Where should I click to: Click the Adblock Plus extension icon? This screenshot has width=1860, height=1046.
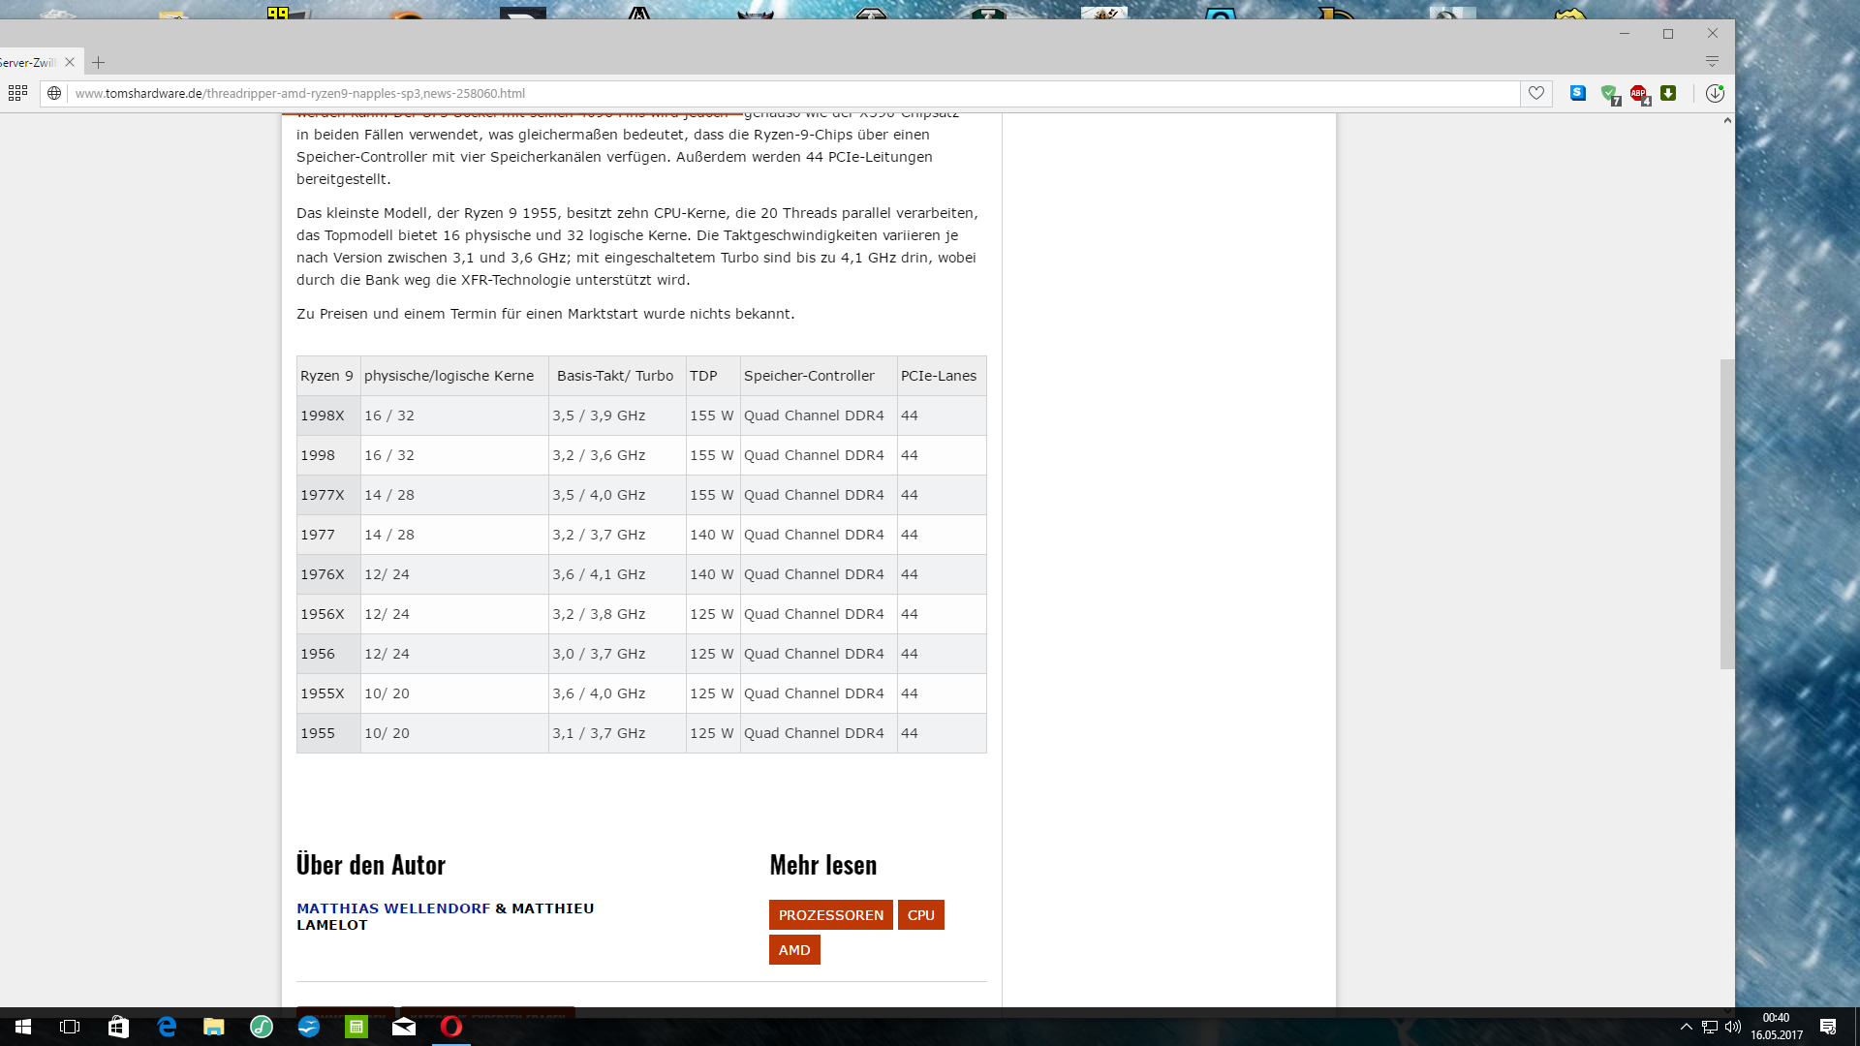point(1638,93)
